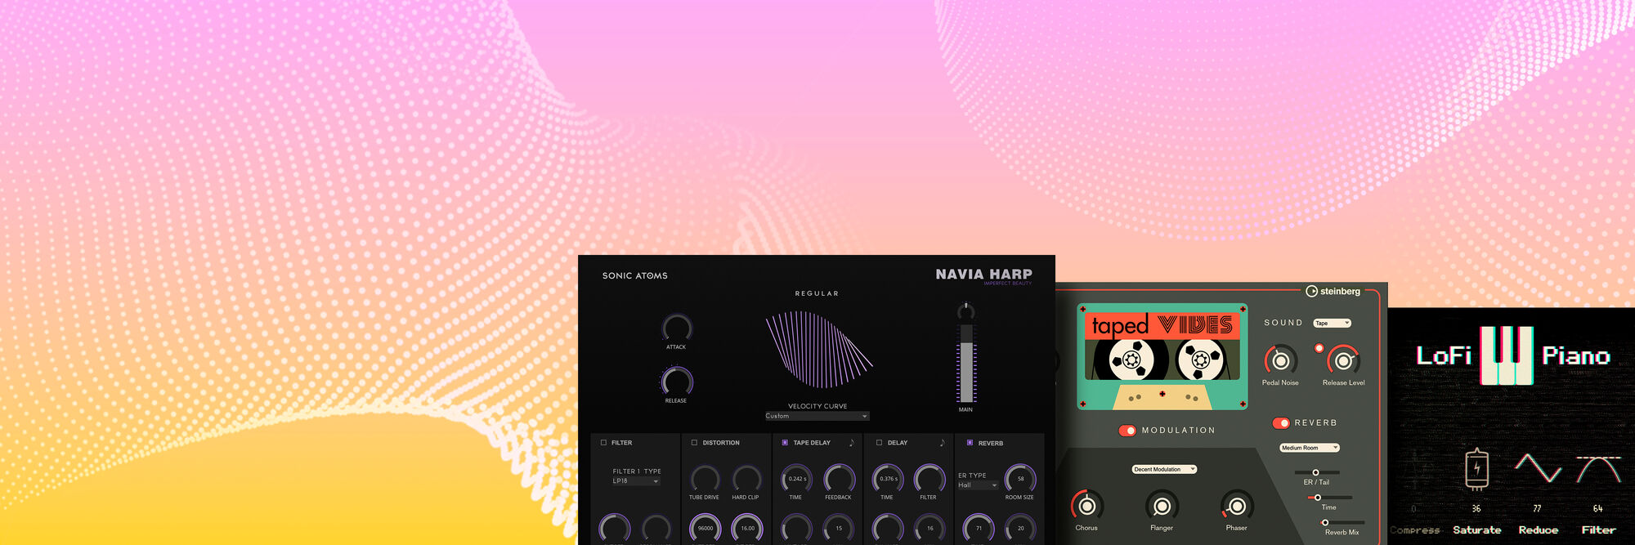Click the Filter label in LoFi Piano
1635x545 pixels.
coord(1599,530)
